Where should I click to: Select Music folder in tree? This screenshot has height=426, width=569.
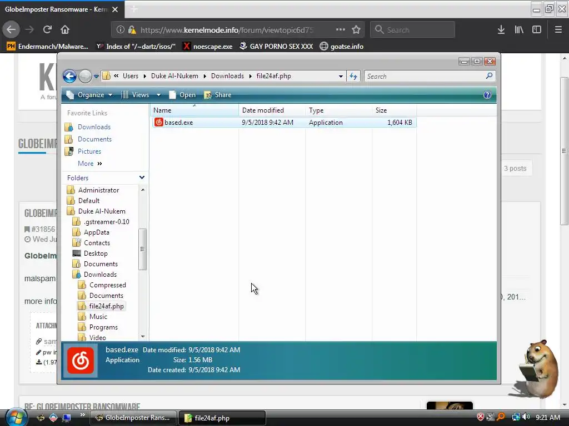98,317
